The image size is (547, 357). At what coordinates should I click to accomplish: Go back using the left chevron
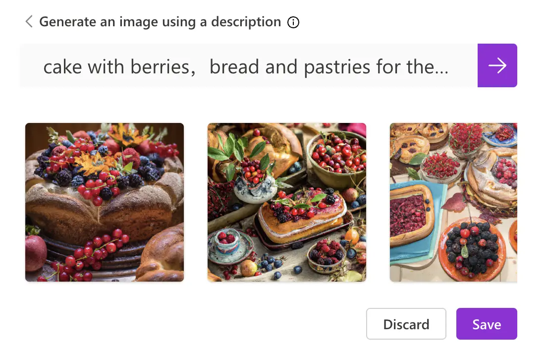click(x=29, y=22)
